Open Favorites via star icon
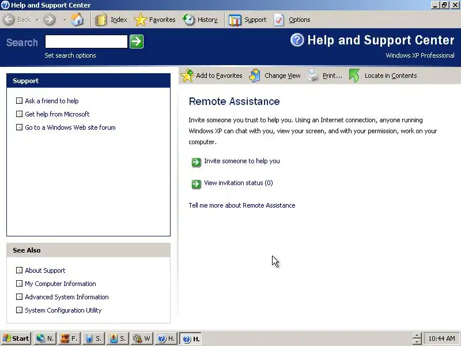 coord(140,20)
